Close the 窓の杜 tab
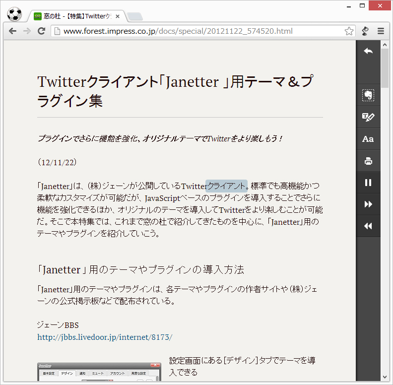Image resolution: width=393 pixels, height=385 pixels. click(118, 16)
